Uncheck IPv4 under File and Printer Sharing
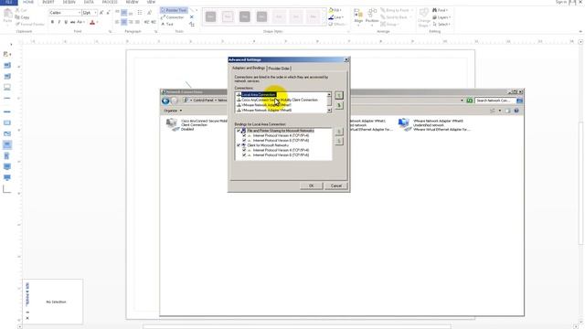This screenshot has width=585, height=329. click(244, 136)
